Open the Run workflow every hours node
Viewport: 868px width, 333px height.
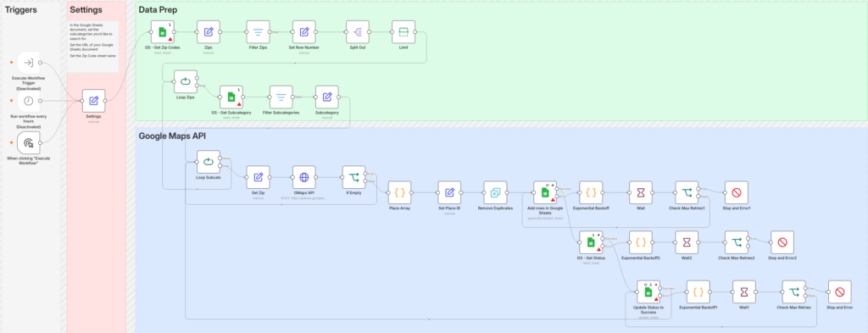28,101
